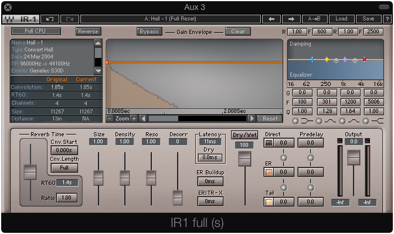Load next preset with right arrow

291,19
